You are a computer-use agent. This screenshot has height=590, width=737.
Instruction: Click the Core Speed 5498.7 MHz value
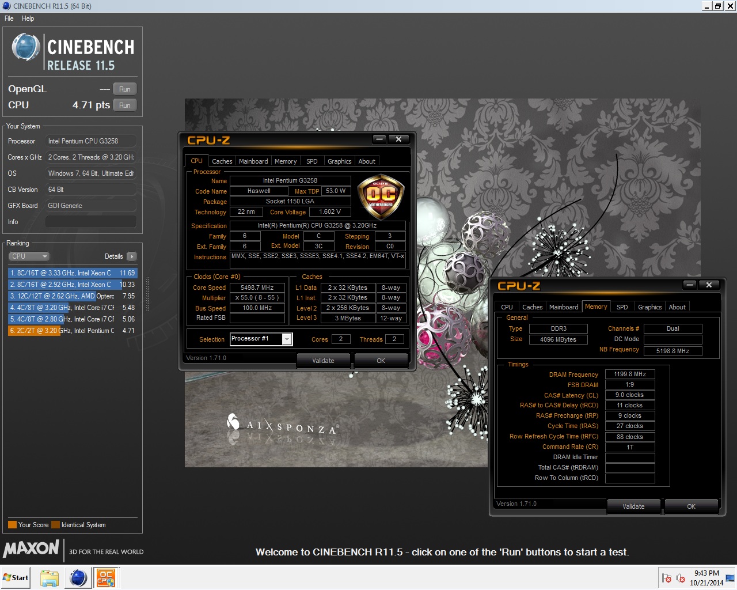[x=257, y=288]
